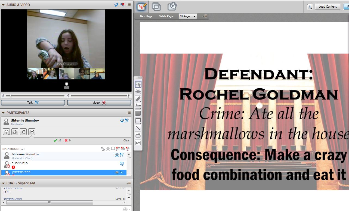Open Participants panel options menu

[x=129, y=113]
